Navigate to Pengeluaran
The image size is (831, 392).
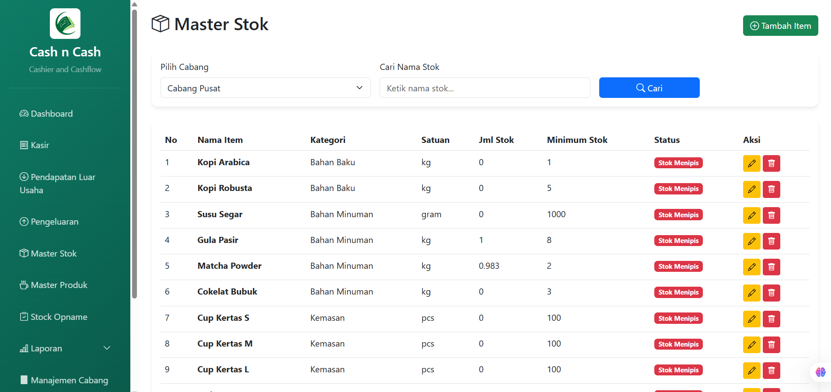(49, 222)
